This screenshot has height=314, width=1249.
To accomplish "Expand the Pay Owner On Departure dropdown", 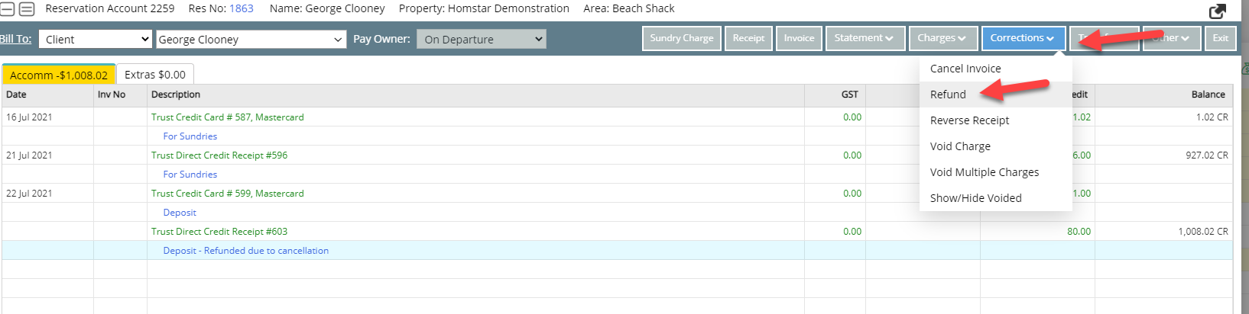I will (481, 39).
